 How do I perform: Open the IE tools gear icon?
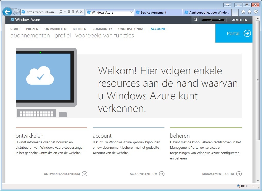[x=256, y=12]
